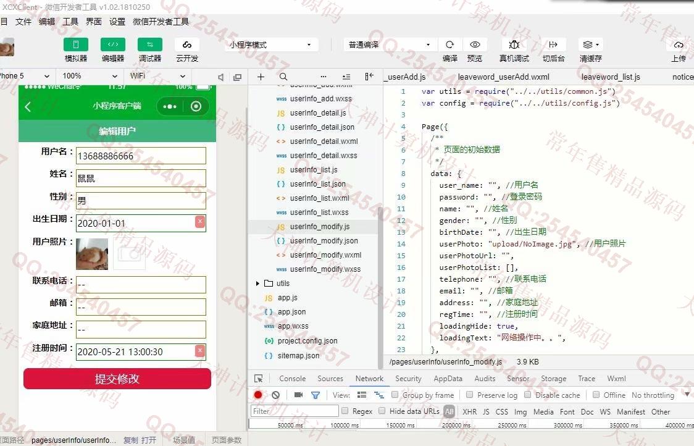The image size is (694, 446).
Task: Select the large request rows view icon
Action: (362, 395)
